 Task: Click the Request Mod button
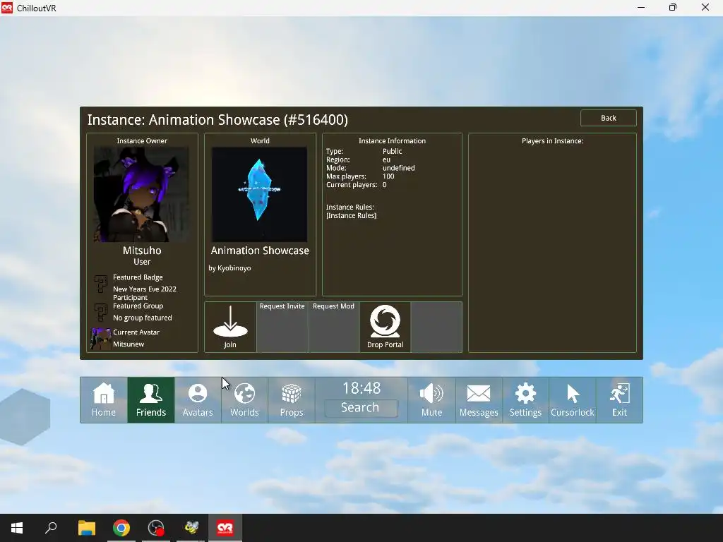point(333,327)
